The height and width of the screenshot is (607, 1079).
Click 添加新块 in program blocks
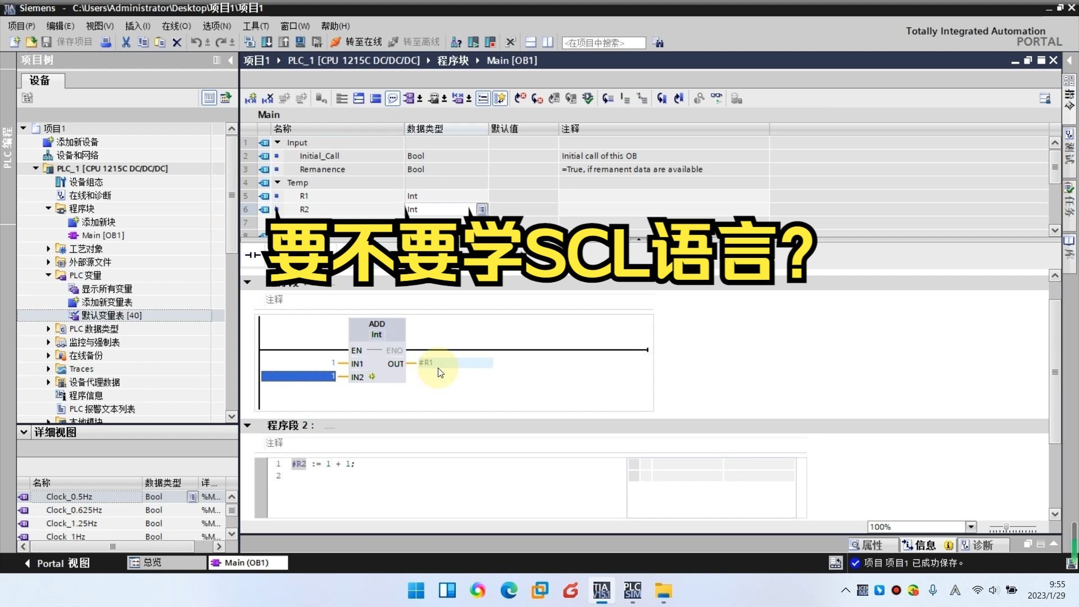point(96,221)
